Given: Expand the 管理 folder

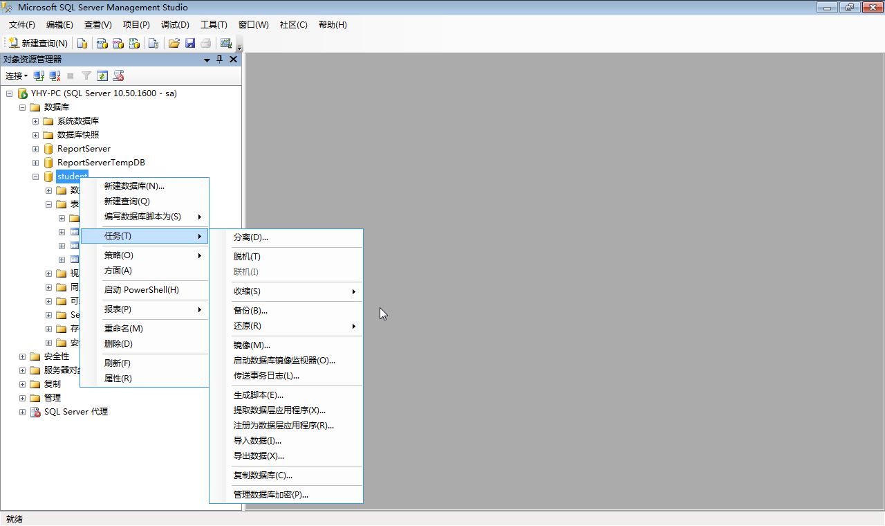Looking at the screenshot, I should click(x=23, y=398).
